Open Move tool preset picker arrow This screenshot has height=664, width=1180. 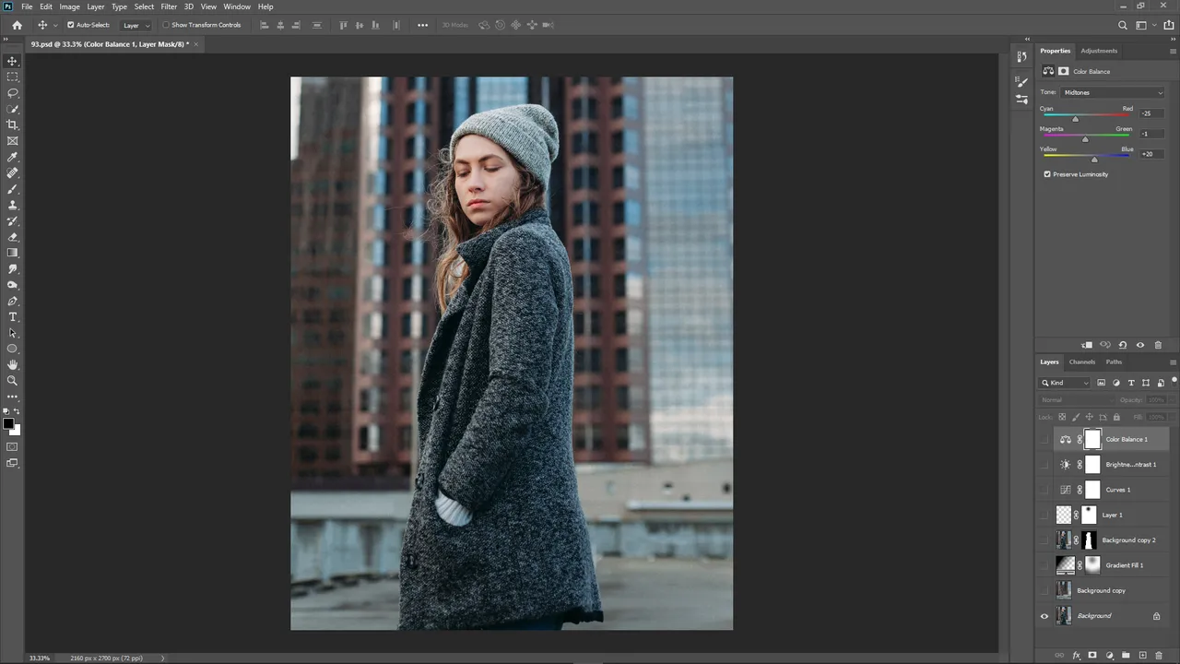tap(55, 25)
